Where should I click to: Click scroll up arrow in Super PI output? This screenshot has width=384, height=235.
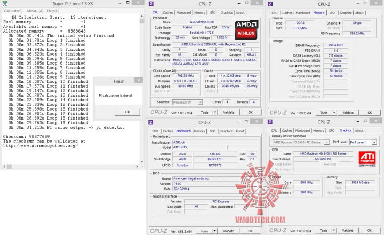(141, 16)
